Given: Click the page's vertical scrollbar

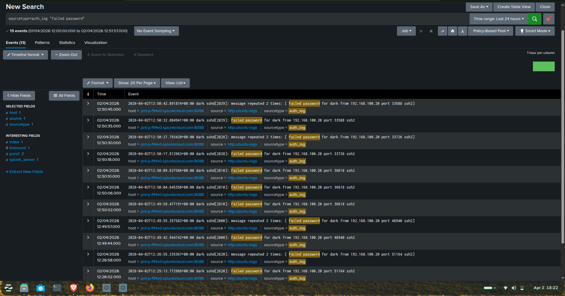Looking at the screenshot, I should [x=563, y=137].
